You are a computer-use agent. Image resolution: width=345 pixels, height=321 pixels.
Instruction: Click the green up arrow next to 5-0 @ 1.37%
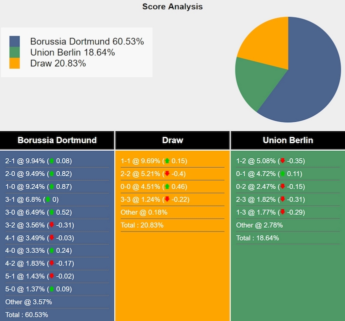click(x=51, y=289)
